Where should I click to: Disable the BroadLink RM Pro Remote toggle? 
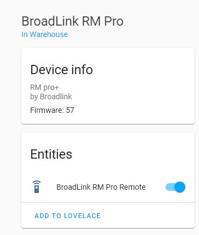click(x=175, y=187)
